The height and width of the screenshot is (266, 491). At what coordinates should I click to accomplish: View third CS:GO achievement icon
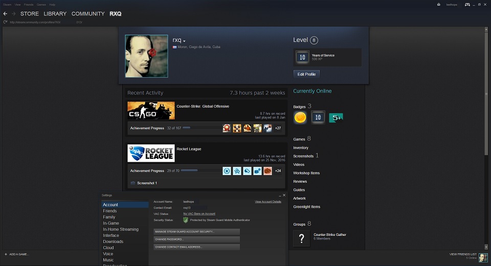coord(247,128)
